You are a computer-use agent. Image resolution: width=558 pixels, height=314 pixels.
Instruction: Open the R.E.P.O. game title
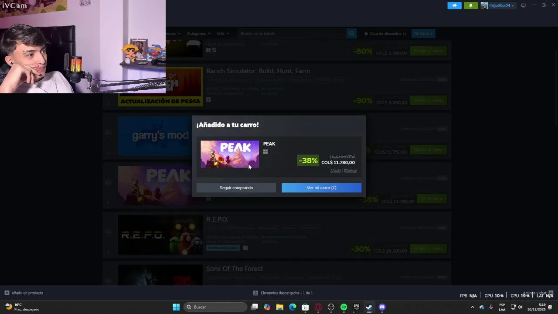(x=217, y=219)
